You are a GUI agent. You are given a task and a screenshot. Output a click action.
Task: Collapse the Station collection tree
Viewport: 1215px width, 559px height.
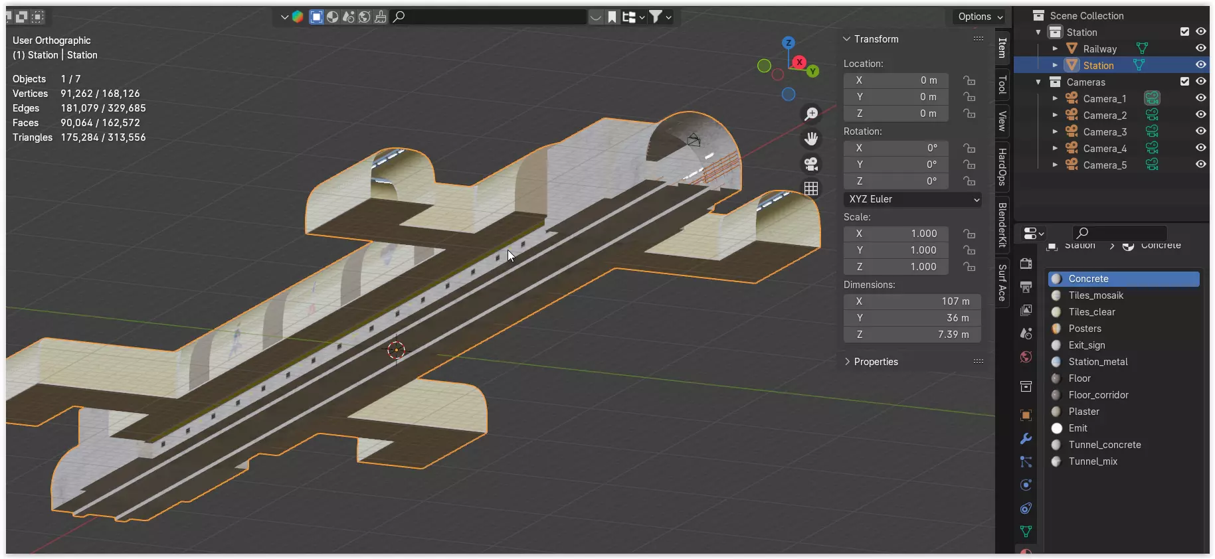click(x=1038, y=32)
